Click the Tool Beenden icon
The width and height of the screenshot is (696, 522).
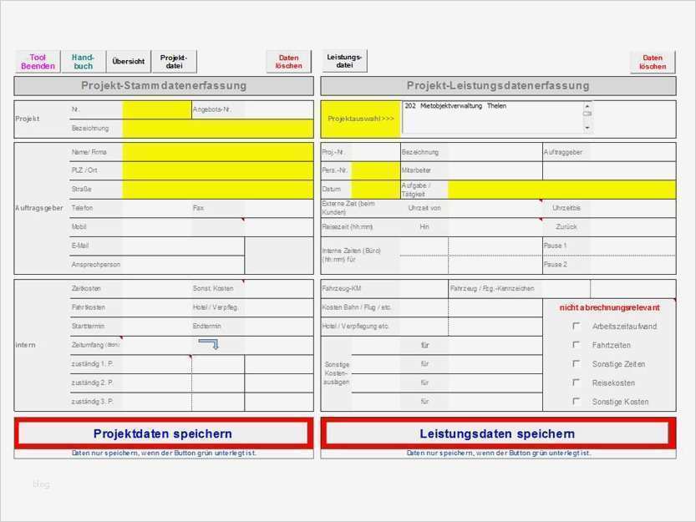(x=37, y=60)
